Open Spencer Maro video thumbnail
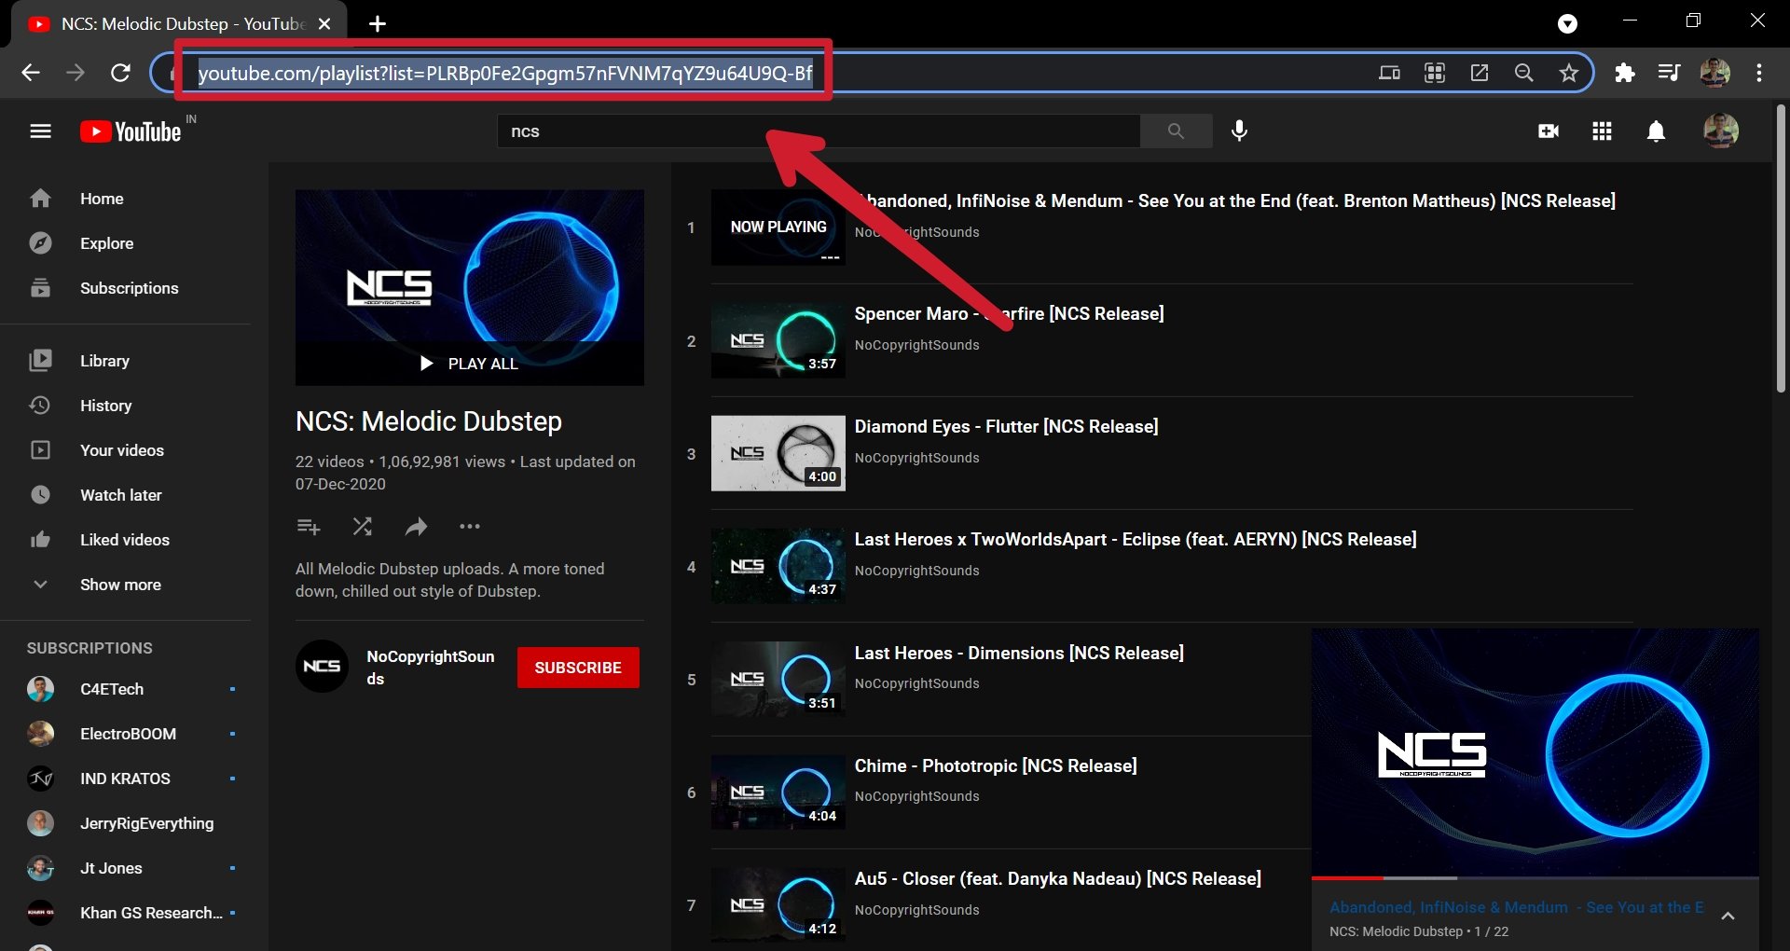The width and height of the screenshot is (1790, 951). pyautogui.click(x=778, y=340)
